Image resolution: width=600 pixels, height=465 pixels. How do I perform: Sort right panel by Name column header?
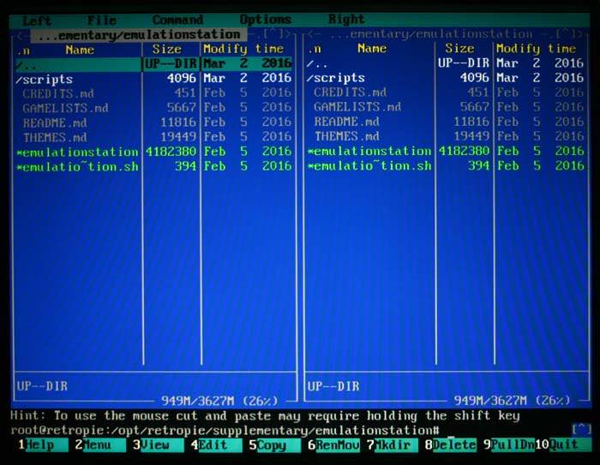click(x=372, y=48)
